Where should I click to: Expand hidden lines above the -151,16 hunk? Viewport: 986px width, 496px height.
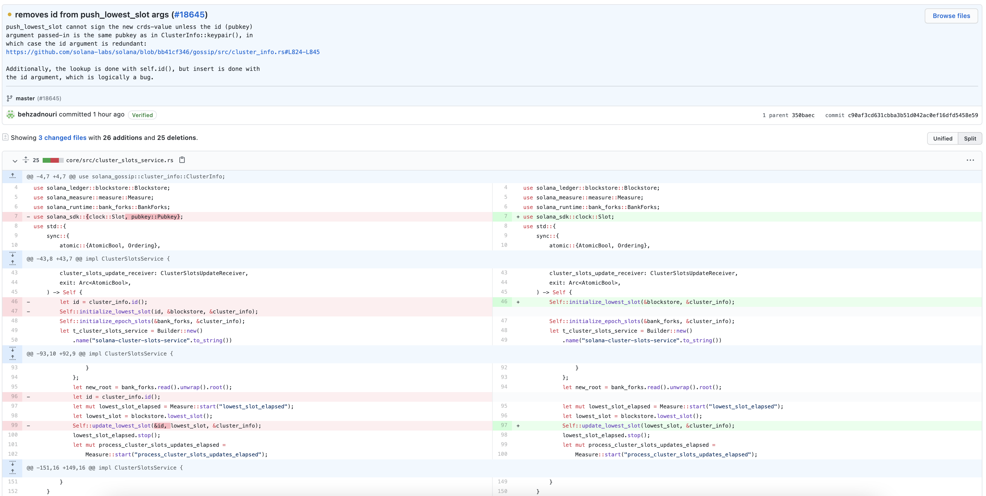coord(12,471)
